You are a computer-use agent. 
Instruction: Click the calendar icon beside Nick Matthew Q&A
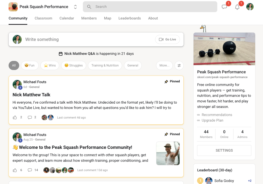[x=61, y=54]
